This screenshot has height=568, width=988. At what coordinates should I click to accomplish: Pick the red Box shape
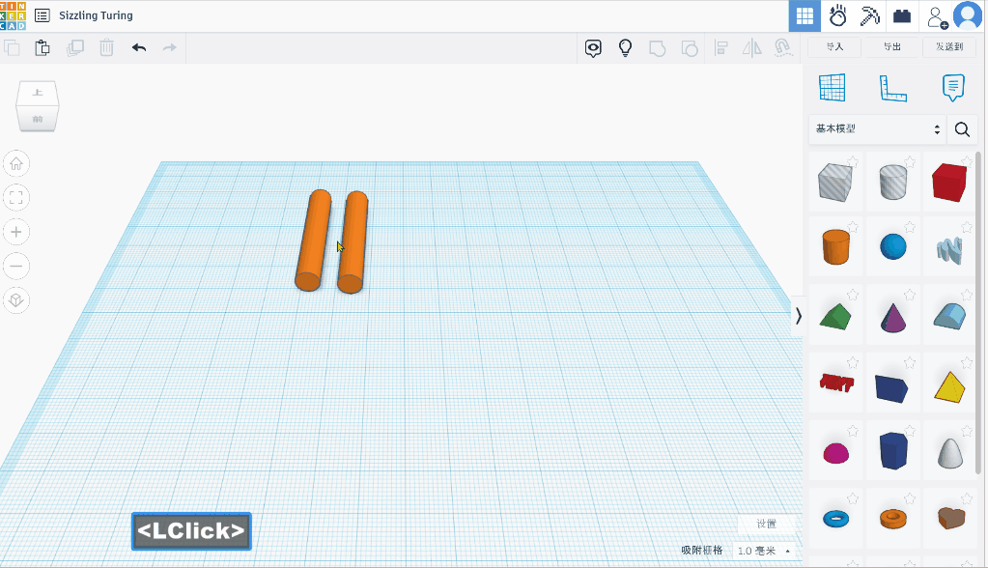coord(949,183)
